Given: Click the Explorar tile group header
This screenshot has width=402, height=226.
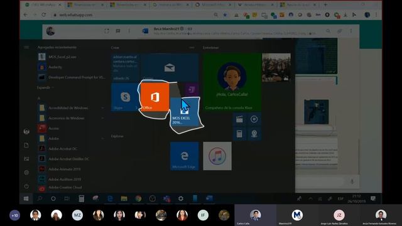Looking at the screenshot, I should click(x=117, y=136).
